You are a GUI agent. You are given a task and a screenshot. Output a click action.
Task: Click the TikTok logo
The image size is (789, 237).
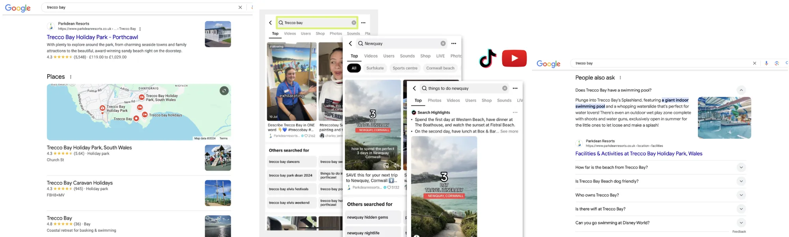[488, 58]
